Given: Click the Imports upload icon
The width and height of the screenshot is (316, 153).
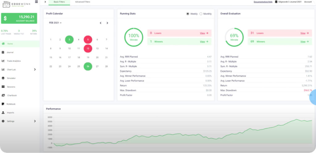Looking at the screenshot, I should click(x=3, y=113).
